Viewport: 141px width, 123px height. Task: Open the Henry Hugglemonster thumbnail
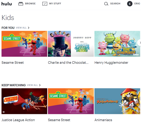pyautogui.click(x=117, y=44)
